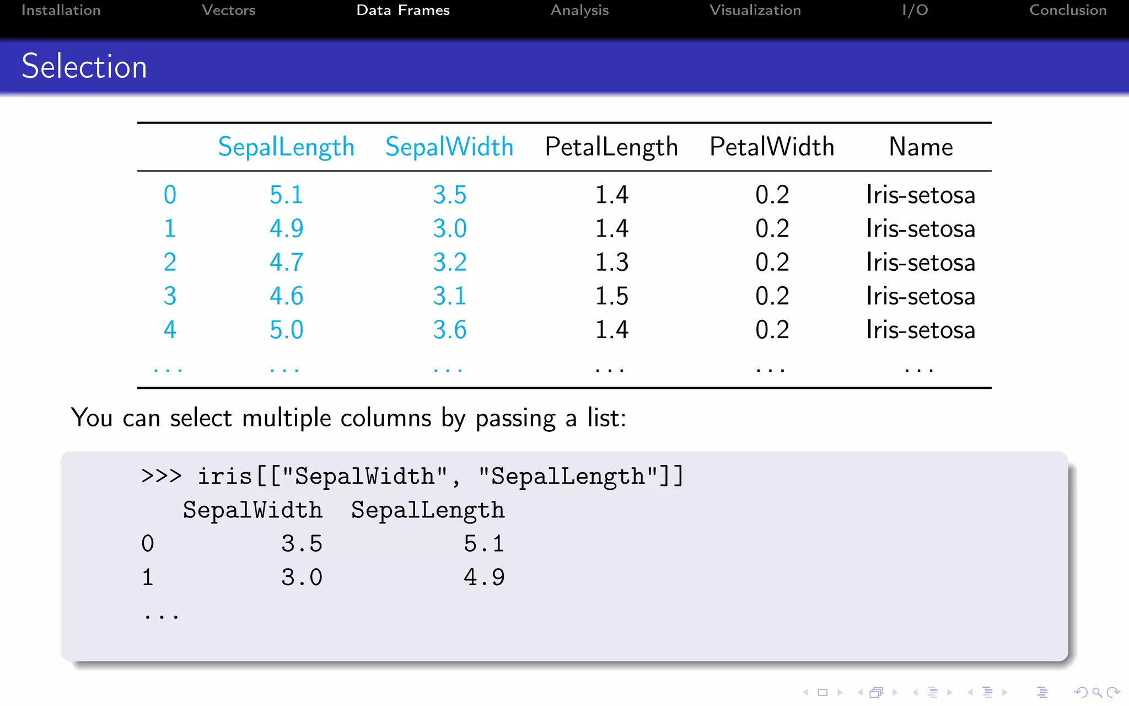This screenshot has height=706, width=1129.
Task: Click the subsection lines navigation icon
Action: [x=933, y=692]
